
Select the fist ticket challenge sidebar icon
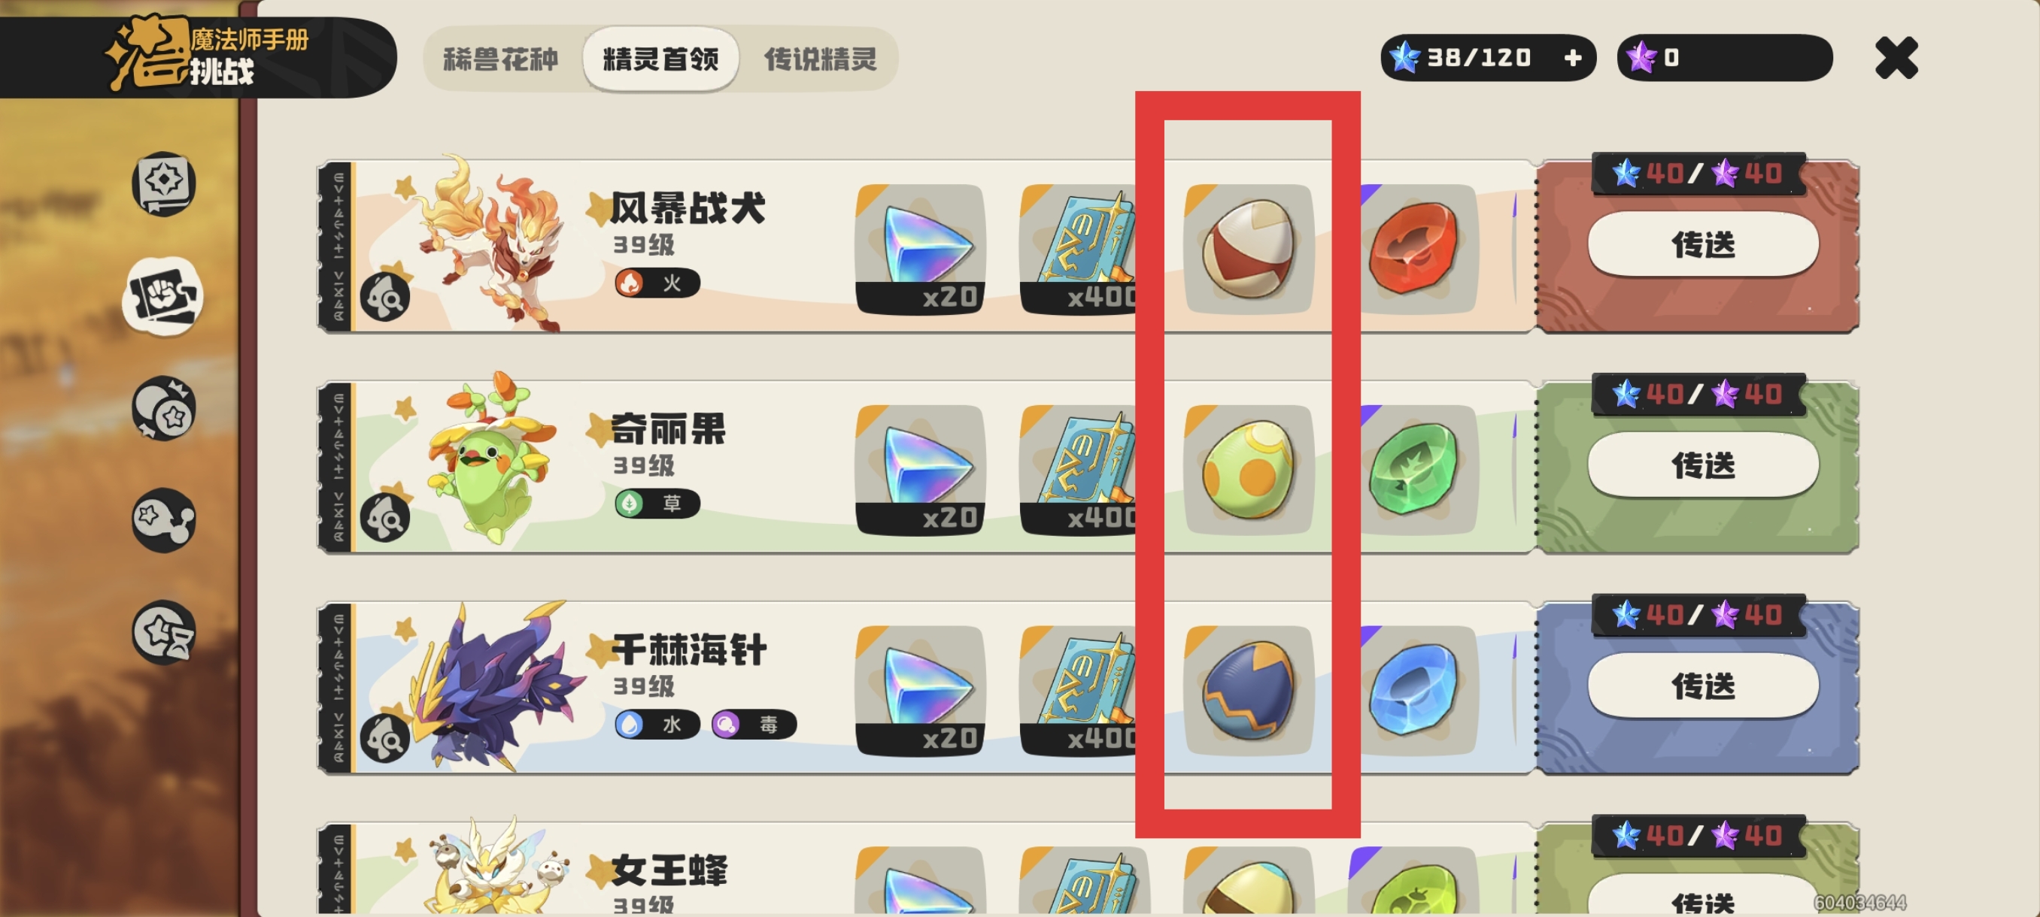(164, 297)
